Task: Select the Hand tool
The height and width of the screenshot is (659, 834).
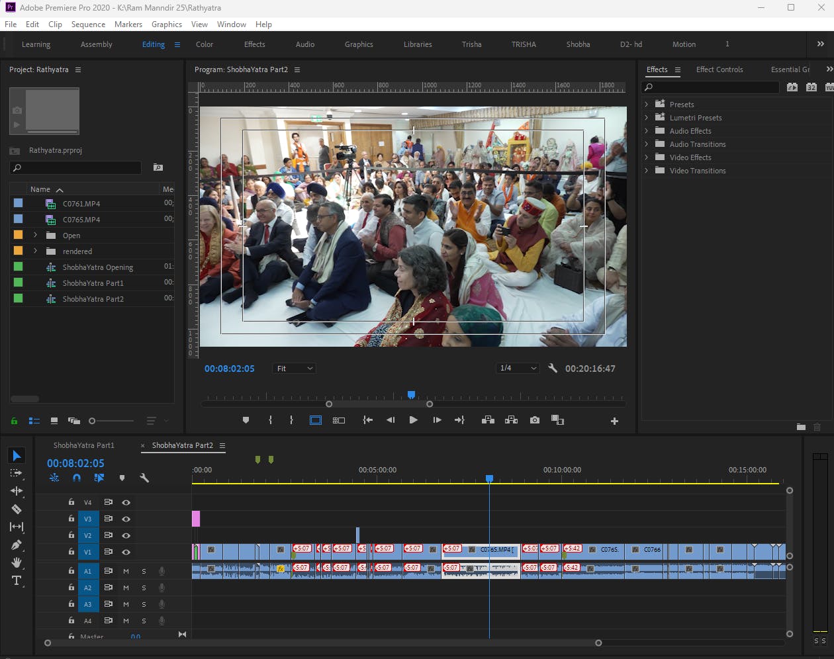Action: coord(17,562)
